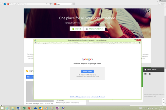Viewport: 166px width, 110px height.
Task: Click the page doesn't refresh automatically link
Action: click(x=87, y=97)
